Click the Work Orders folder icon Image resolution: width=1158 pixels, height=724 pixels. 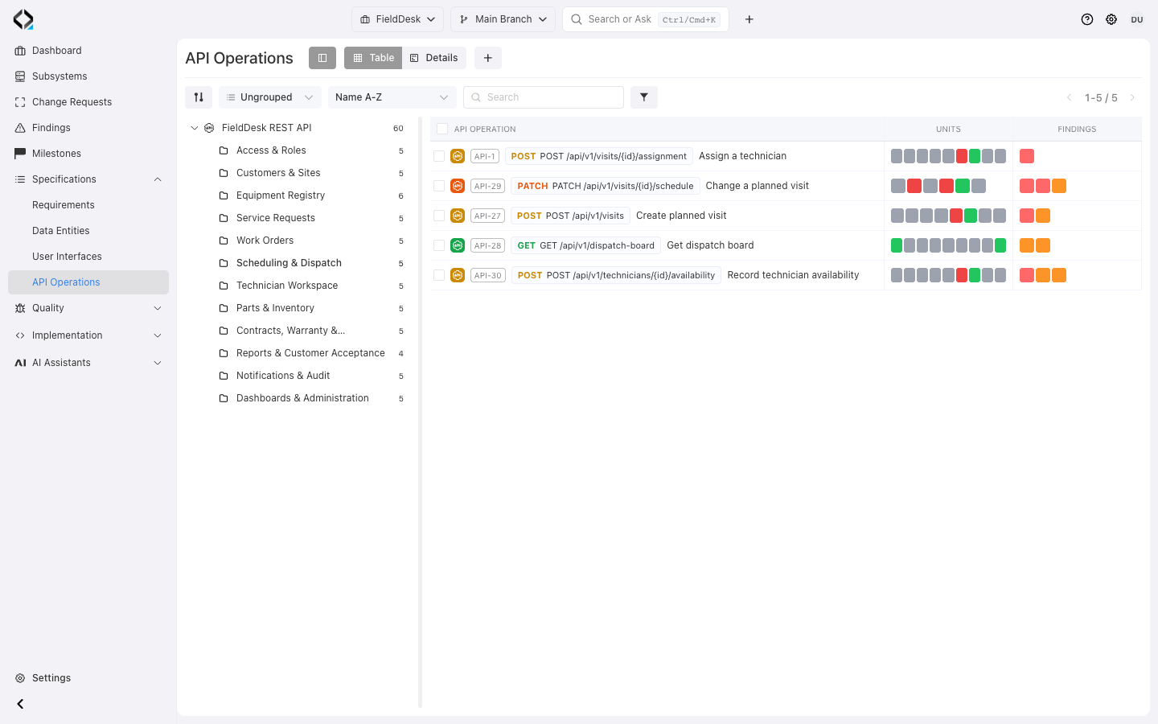224,241
